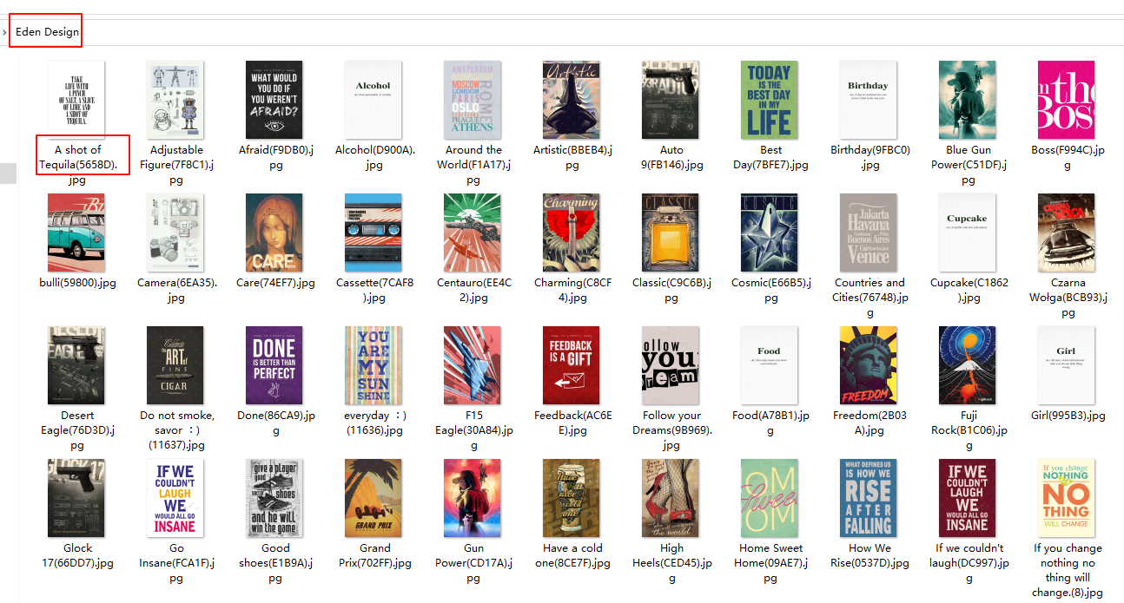1124x603 pixels.
Task: Select the Done is better than perfect poster
Action: coord(274,365)
